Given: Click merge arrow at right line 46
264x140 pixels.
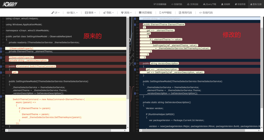Looking at the screenshot, I should (135, 94).
